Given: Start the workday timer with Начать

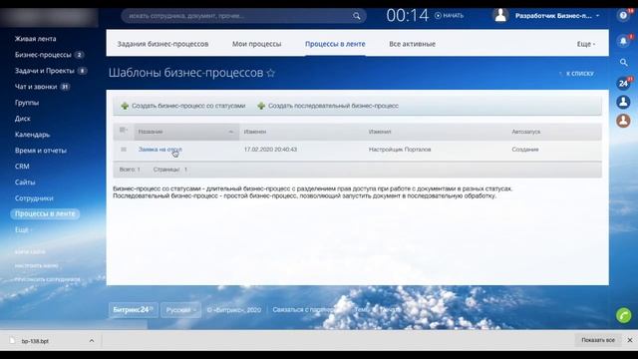Looking at the screenshot, I should [450, 16].
